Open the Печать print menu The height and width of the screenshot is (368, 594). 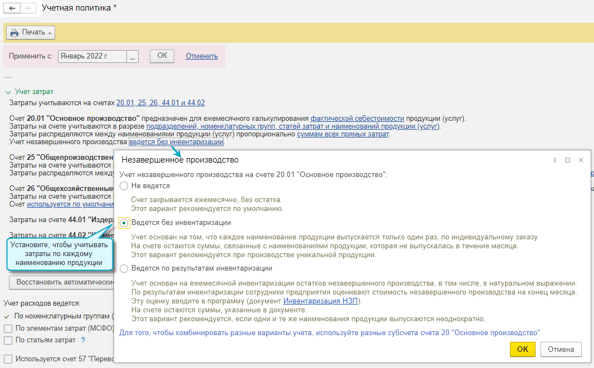click(x=31, y=33)
